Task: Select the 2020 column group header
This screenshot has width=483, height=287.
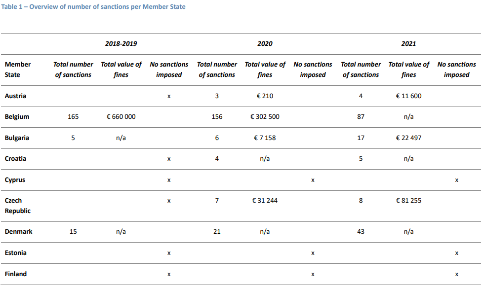Action: coord(265,44)
